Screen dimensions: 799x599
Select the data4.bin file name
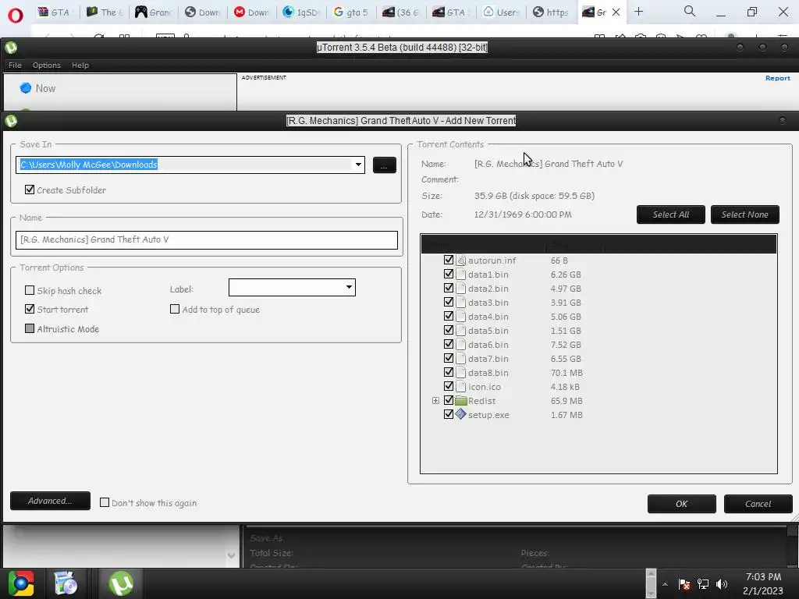pos(488,317)
